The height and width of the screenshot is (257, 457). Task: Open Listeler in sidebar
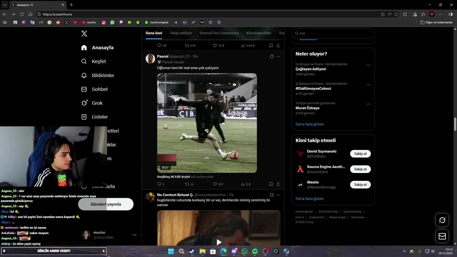[x=94, y=117]
